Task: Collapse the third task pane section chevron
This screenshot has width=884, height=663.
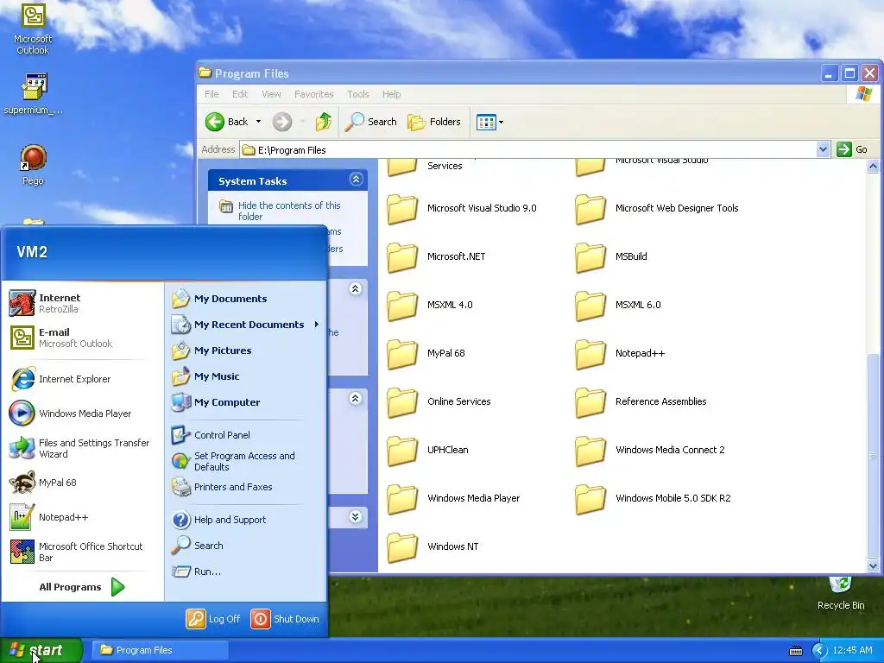Action: coord(355,399)
